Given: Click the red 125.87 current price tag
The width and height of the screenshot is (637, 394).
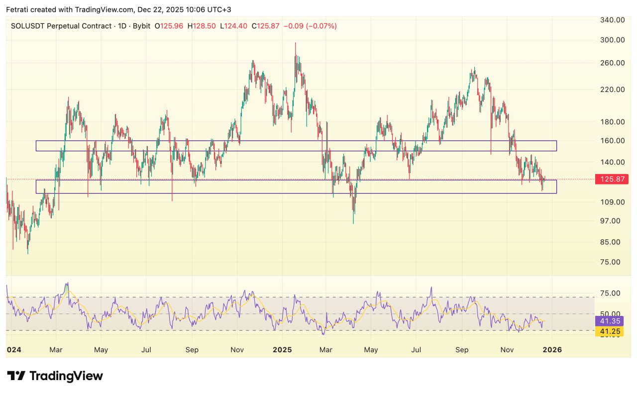Looking at the screenshot, I should click(608, 179).
